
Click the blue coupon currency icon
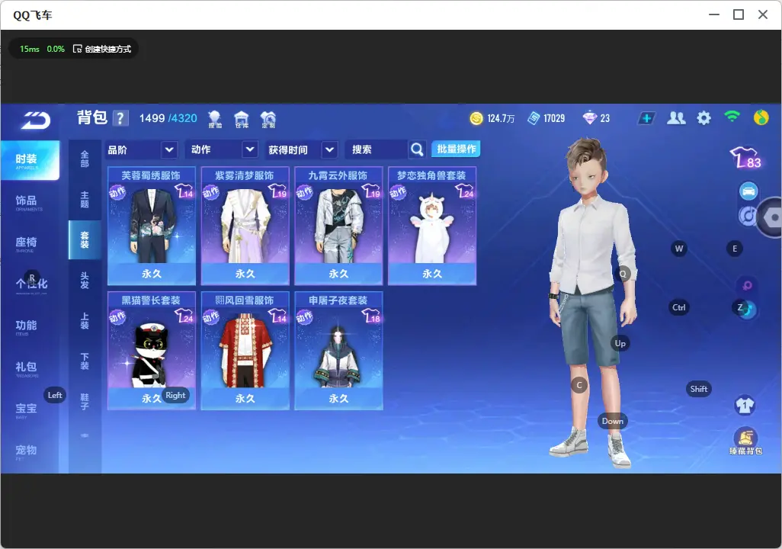(534, 118)
